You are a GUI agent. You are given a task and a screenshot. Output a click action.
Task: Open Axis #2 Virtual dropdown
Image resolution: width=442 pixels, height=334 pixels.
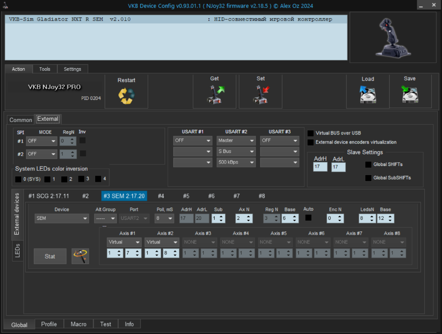[x=162, y=242]
